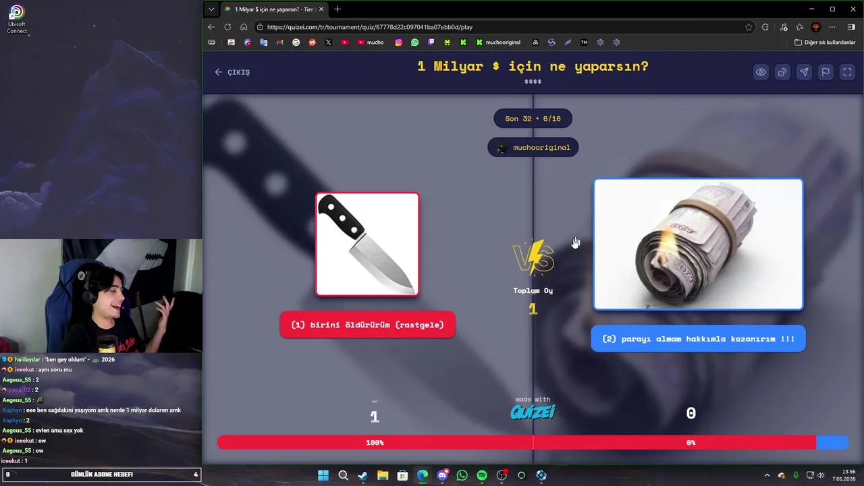Open Steam from the taskbar
This screenshot has width=864, height=486.
pyautogui.click(x=362, y=475)
